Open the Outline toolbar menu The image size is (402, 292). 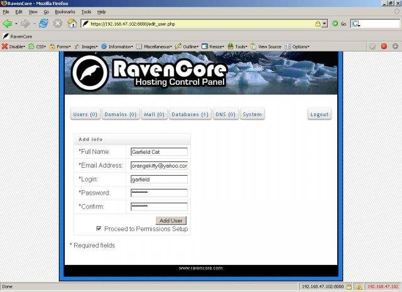click(187, 46)
